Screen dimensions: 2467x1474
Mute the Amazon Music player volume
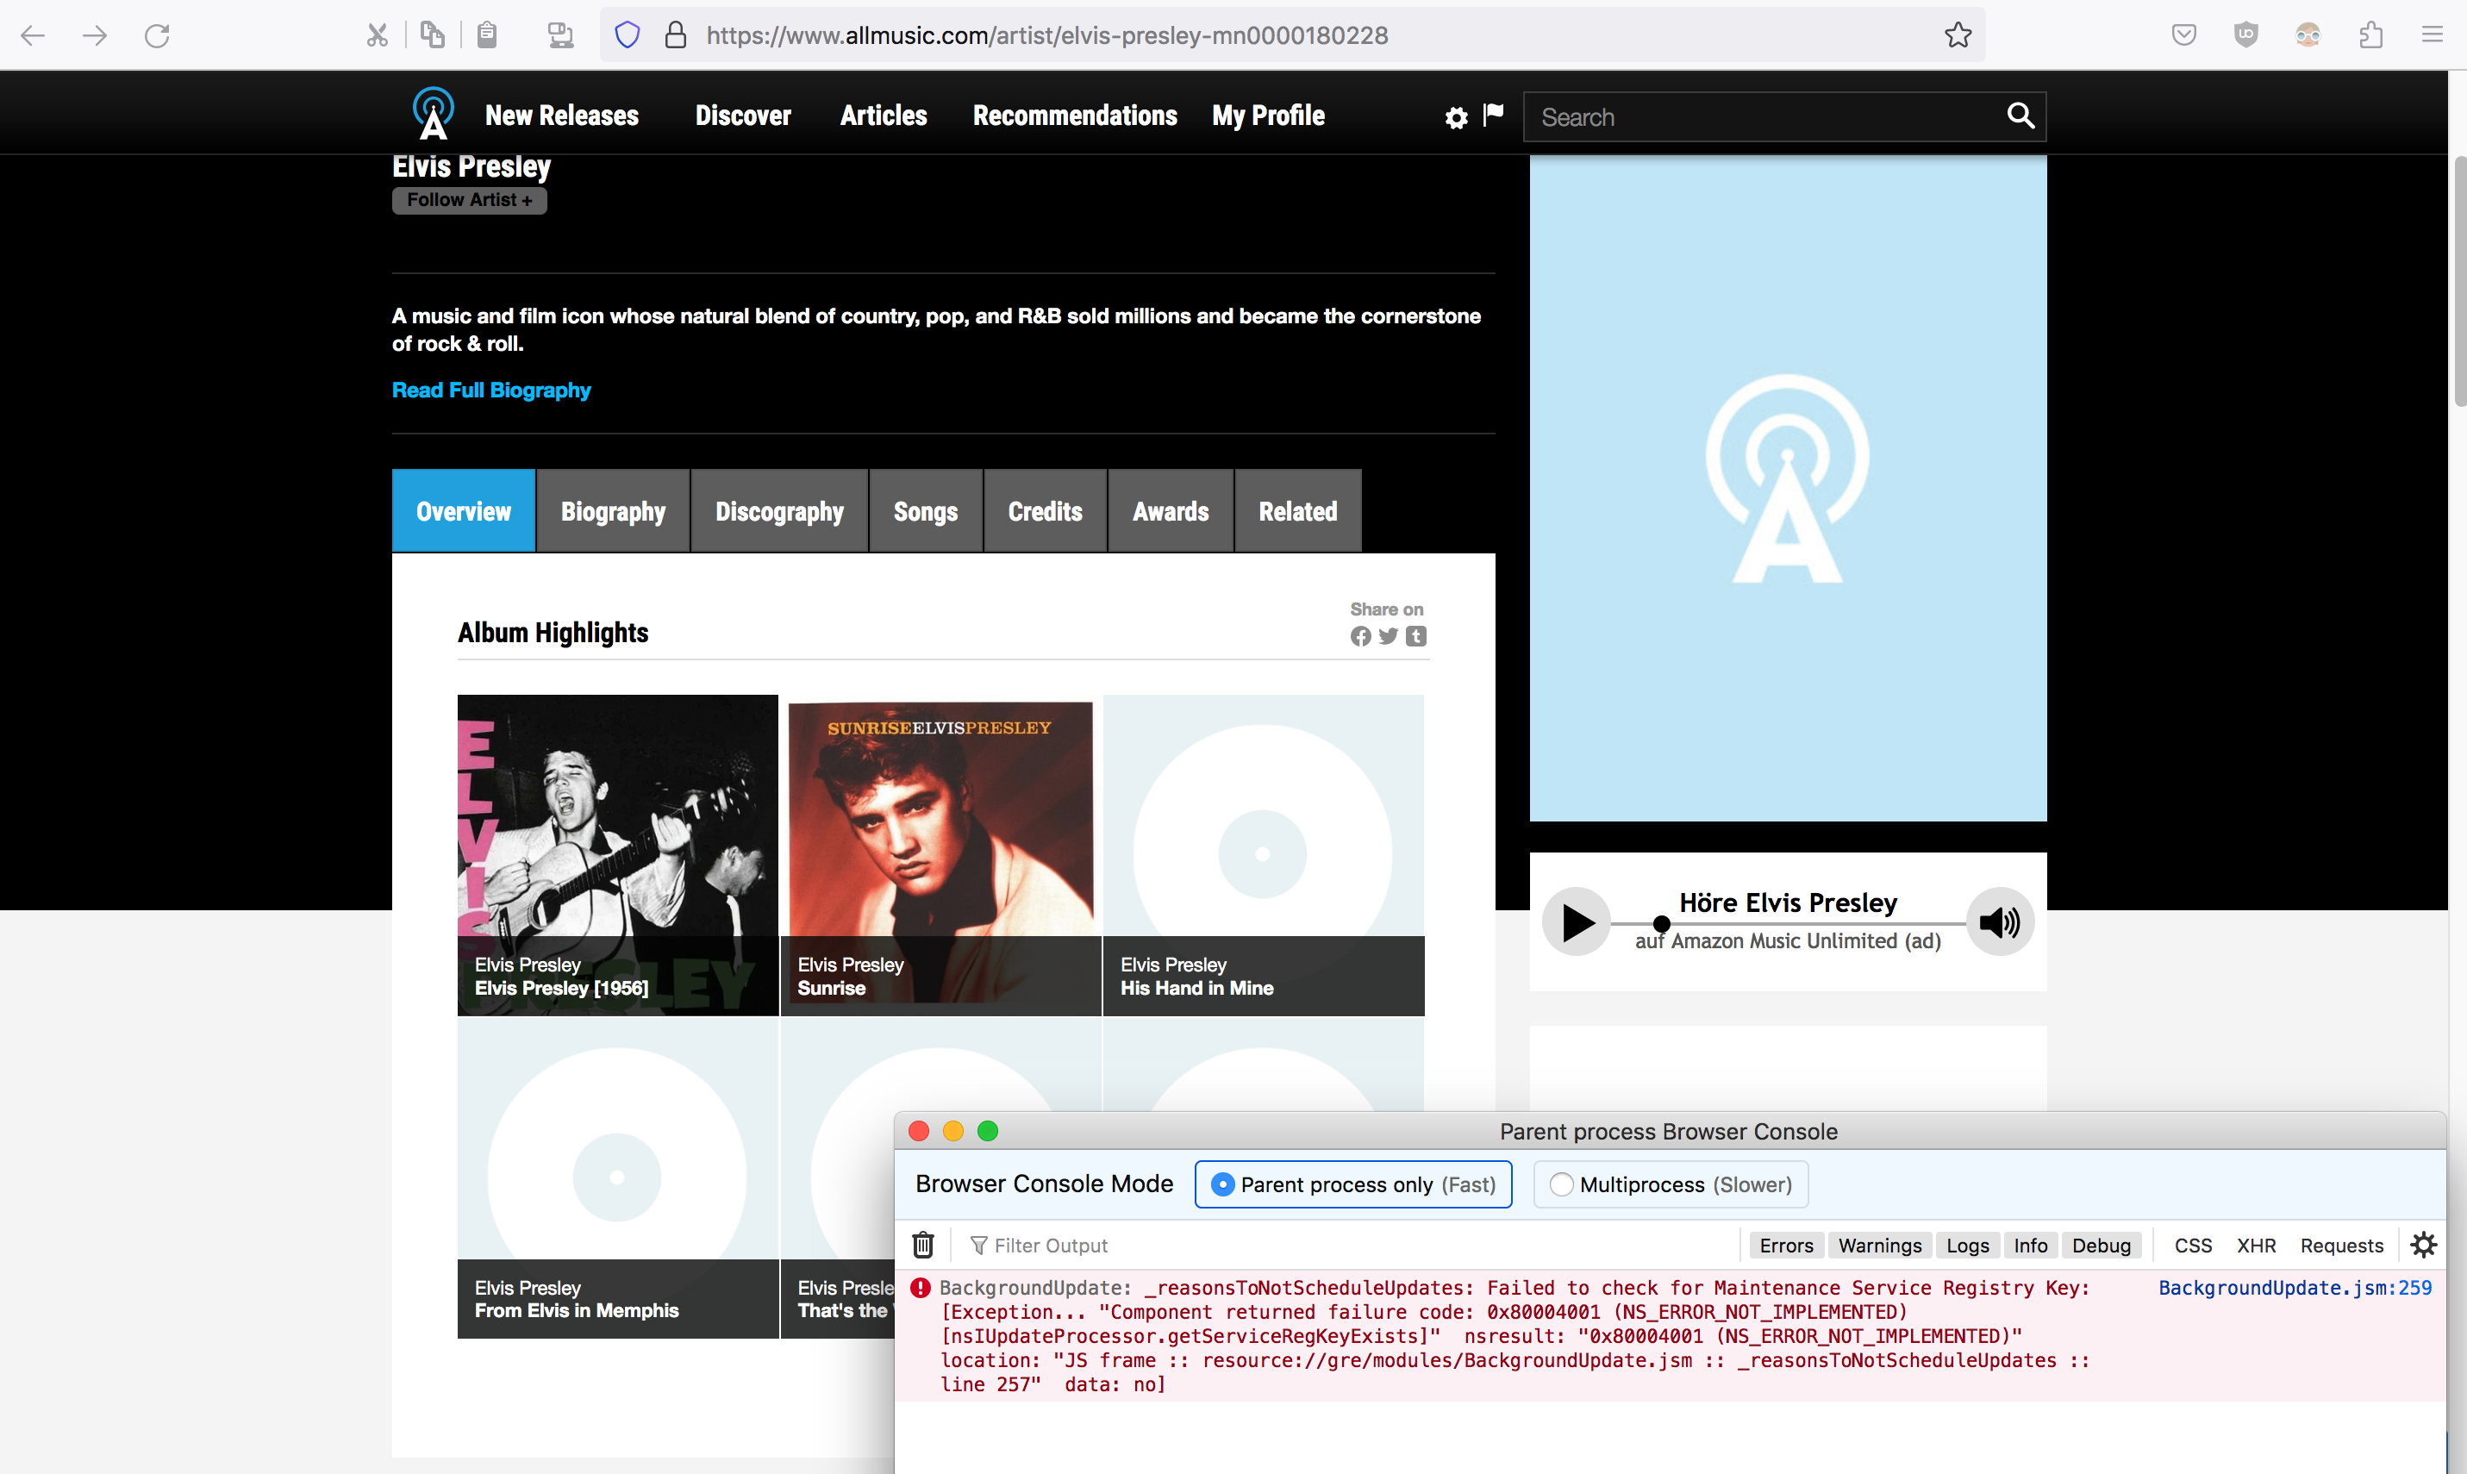[x=1999, y=921]
